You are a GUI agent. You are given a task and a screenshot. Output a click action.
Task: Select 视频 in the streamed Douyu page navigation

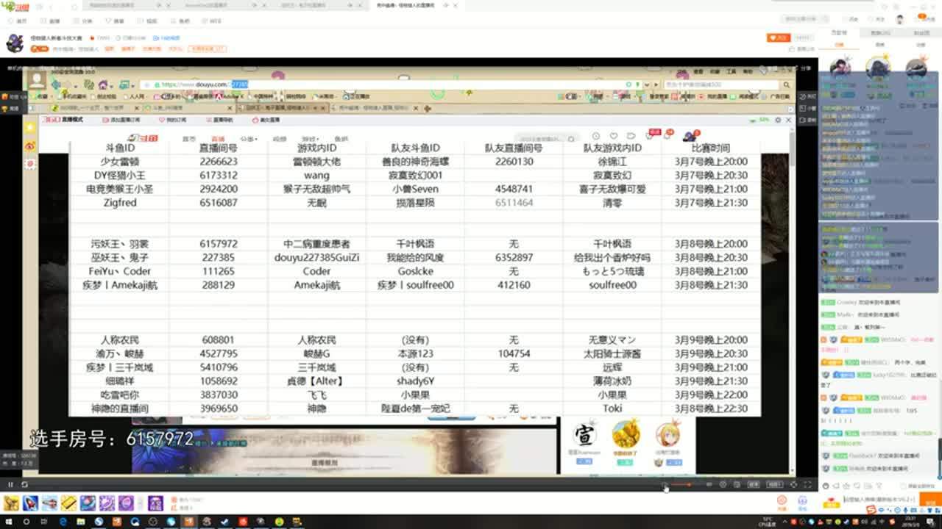(280, 139)
